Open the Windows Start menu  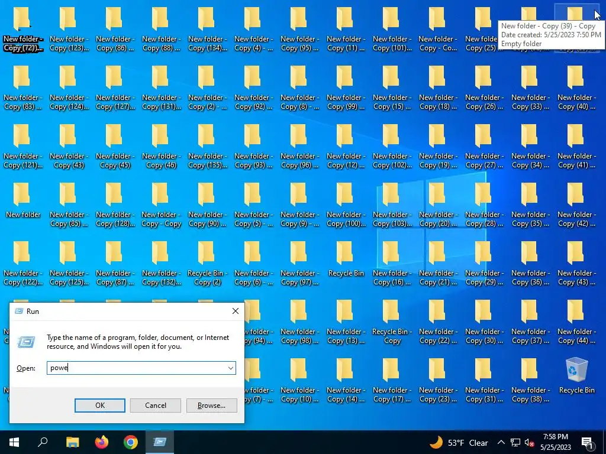coord(14,442)
